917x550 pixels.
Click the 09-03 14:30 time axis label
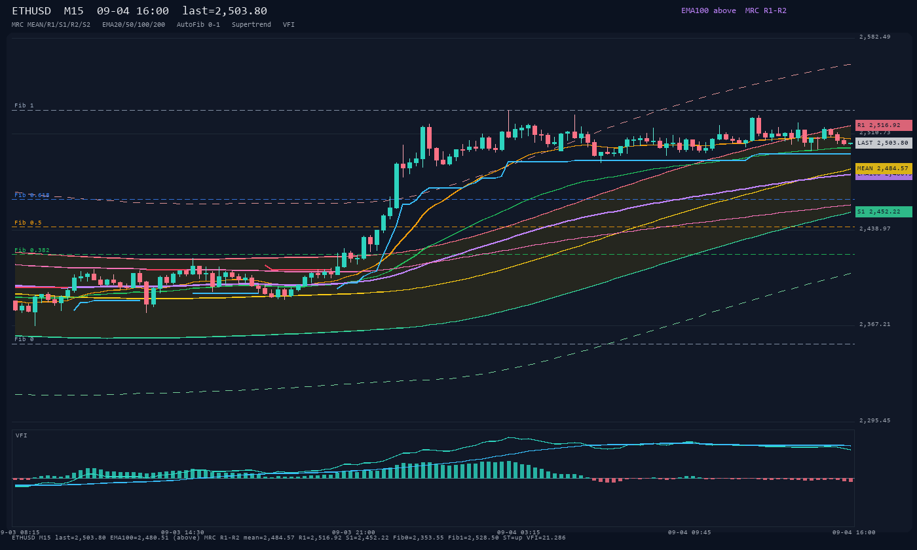point(183,532)
